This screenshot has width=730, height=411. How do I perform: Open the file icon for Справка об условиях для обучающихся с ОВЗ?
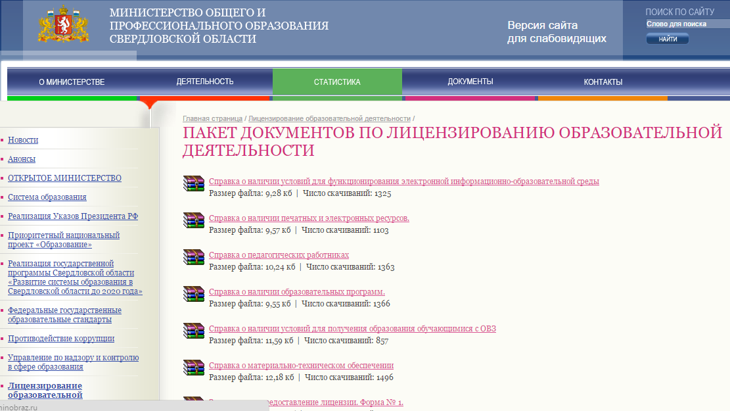[194, 331]
